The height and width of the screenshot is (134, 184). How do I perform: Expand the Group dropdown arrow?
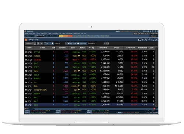pyautogui.click(x=66, y=43)
